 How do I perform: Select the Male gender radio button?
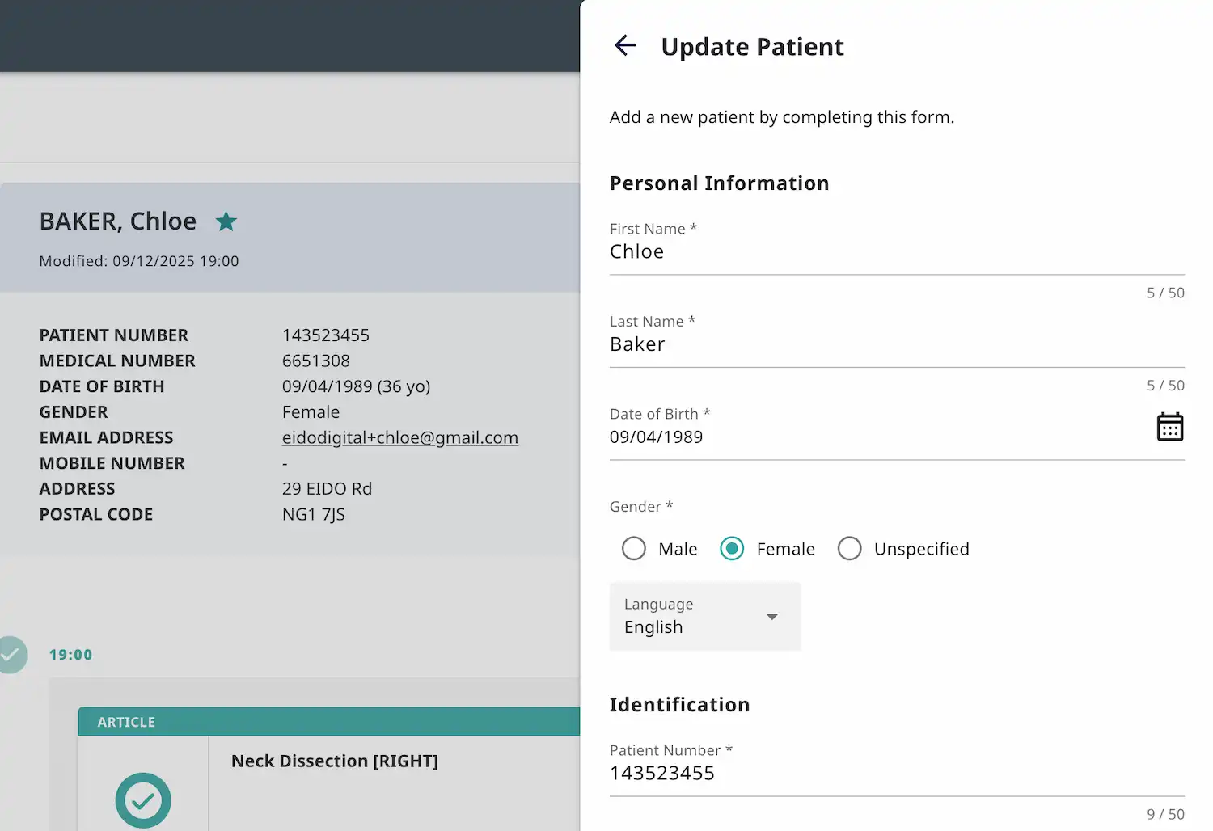coord(633,549)
